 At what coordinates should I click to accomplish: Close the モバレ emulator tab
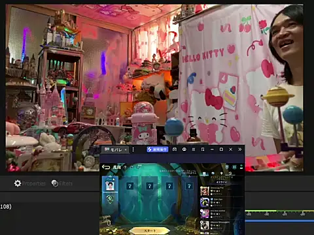[126, 149]
